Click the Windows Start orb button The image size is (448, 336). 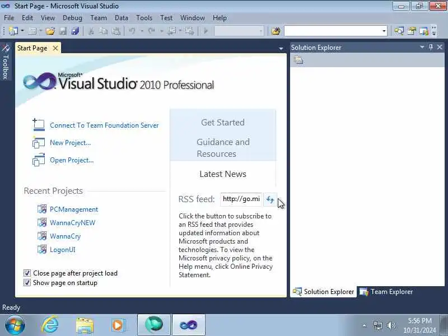pos(15,325)
